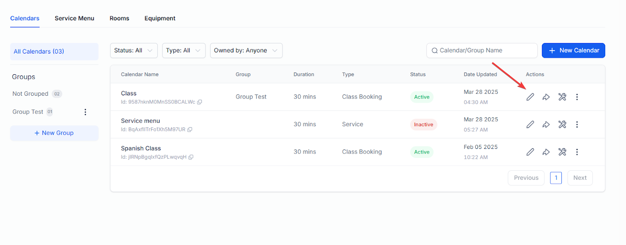Open tools icon for Spanish Class
The width and height of the screenshot is (626, 245).
[x=562, y=152]
